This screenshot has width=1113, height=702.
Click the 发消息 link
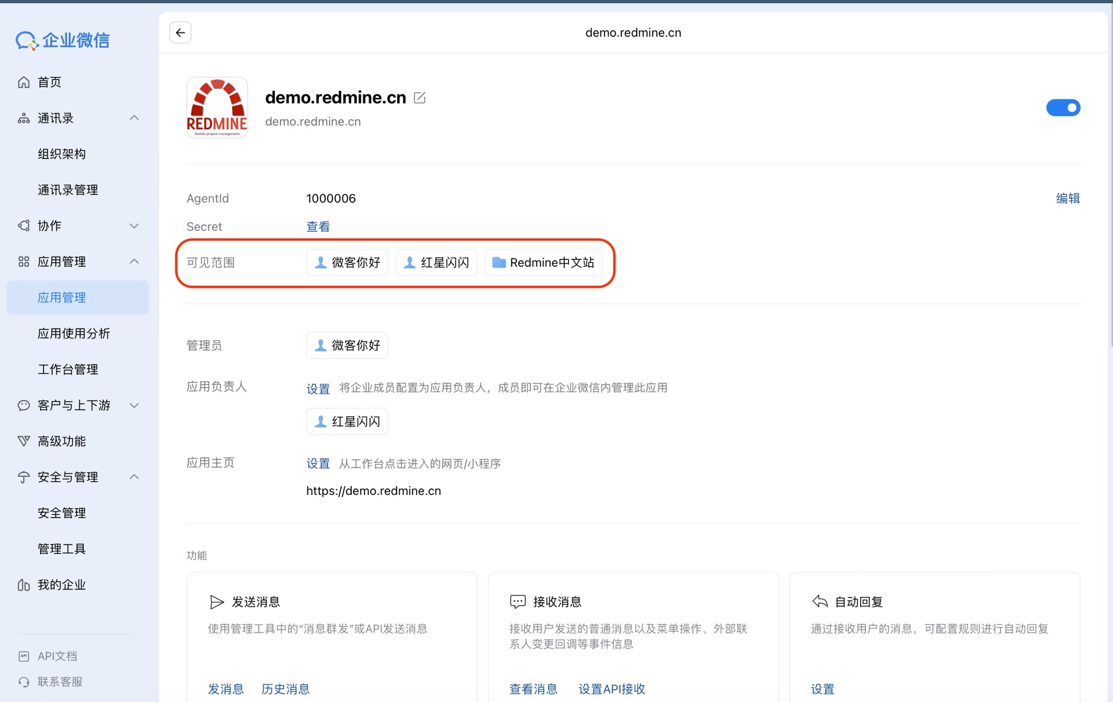pos(226,689)
